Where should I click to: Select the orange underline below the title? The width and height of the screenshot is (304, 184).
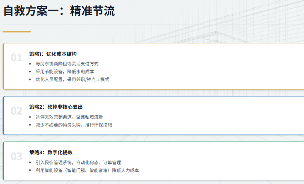tap(17, 31)
